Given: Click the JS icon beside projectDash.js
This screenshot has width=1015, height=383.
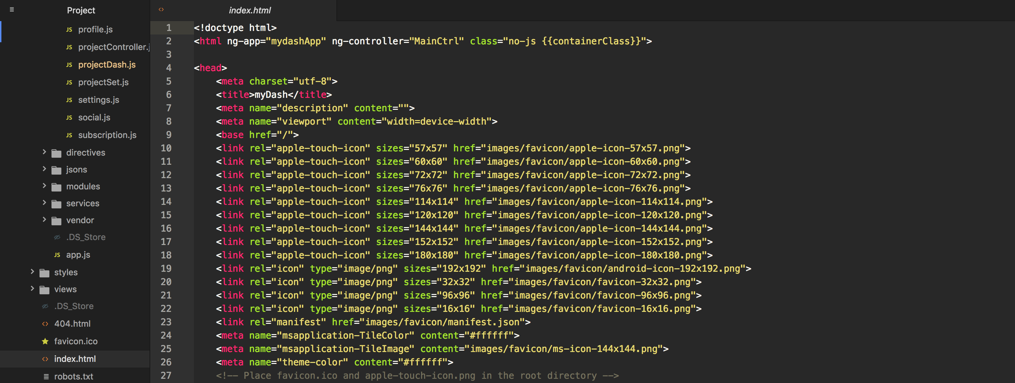Looking at the screenshot, I should [x=69, y=65].
